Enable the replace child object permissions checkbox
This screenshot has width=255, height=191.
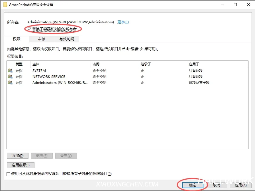[9, 174]
